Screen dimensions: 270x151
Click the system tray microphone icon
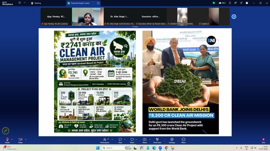241,148
